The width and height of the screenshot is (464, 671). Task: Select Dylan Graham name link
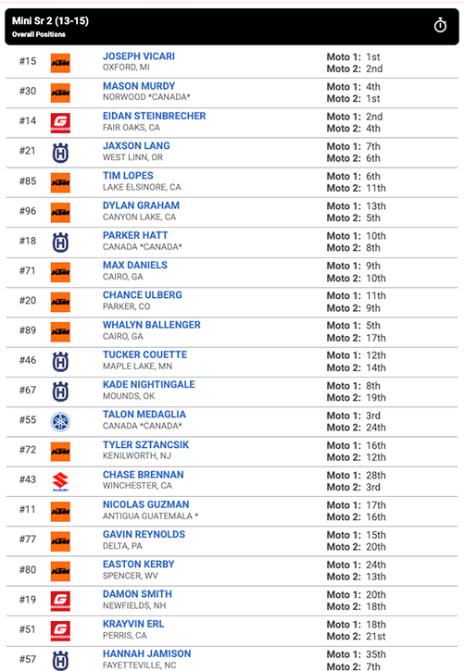tap(142, 205)
